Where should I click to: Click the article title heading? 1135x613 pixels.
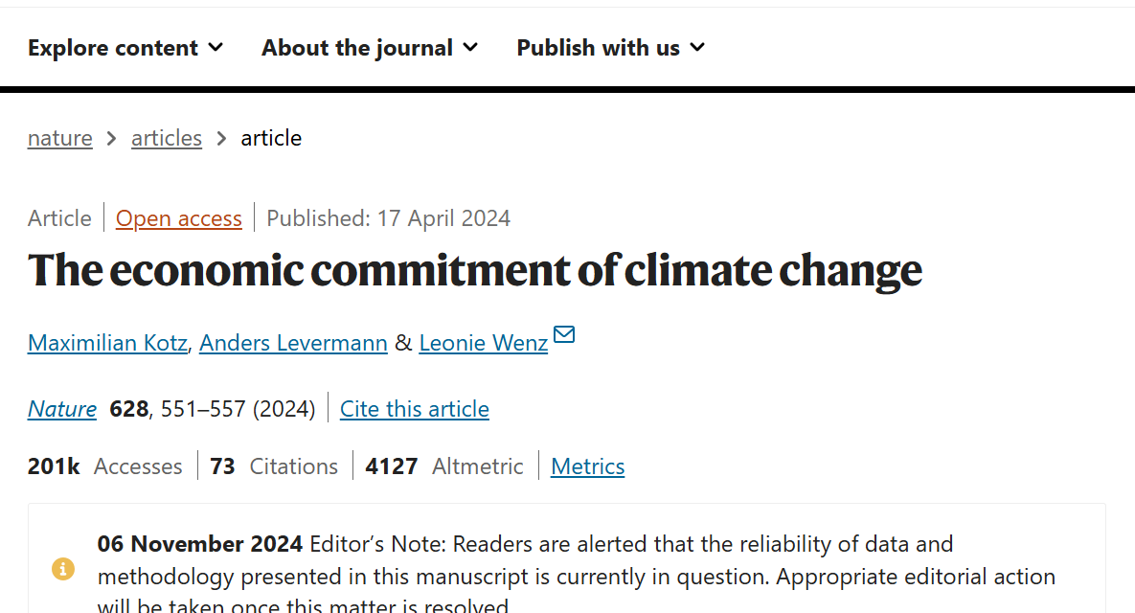click(x=475, y=270)
